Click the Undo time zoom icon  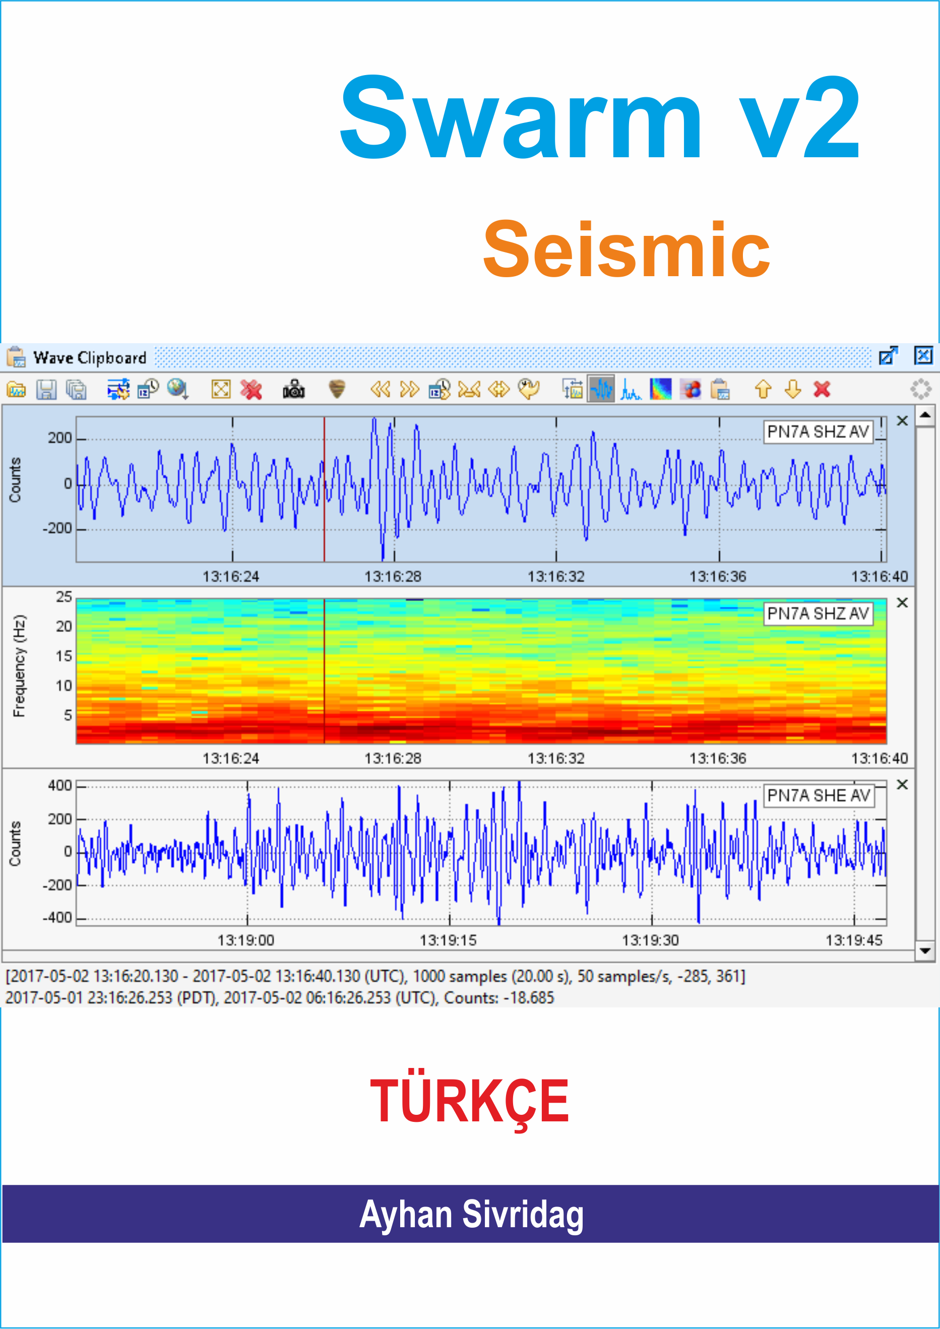pos(528,390)
